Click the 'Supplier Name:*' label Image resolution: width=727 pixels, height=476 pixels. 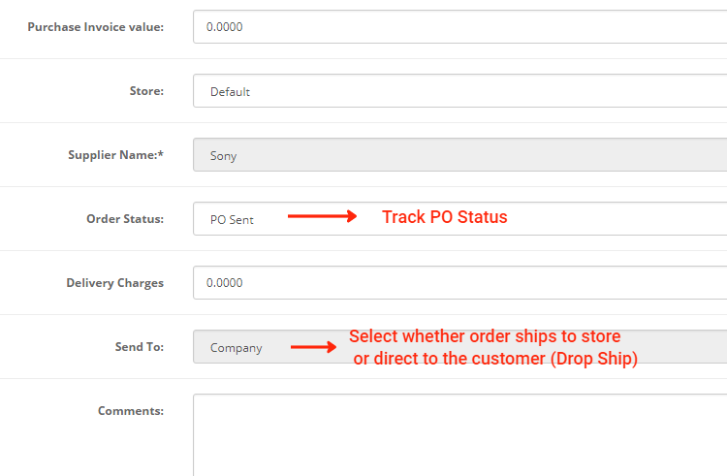pos(115,155)
